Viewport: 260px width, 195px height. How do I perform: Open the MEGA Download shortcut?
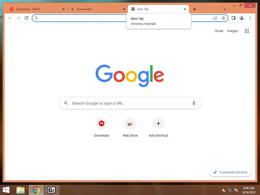102,127
